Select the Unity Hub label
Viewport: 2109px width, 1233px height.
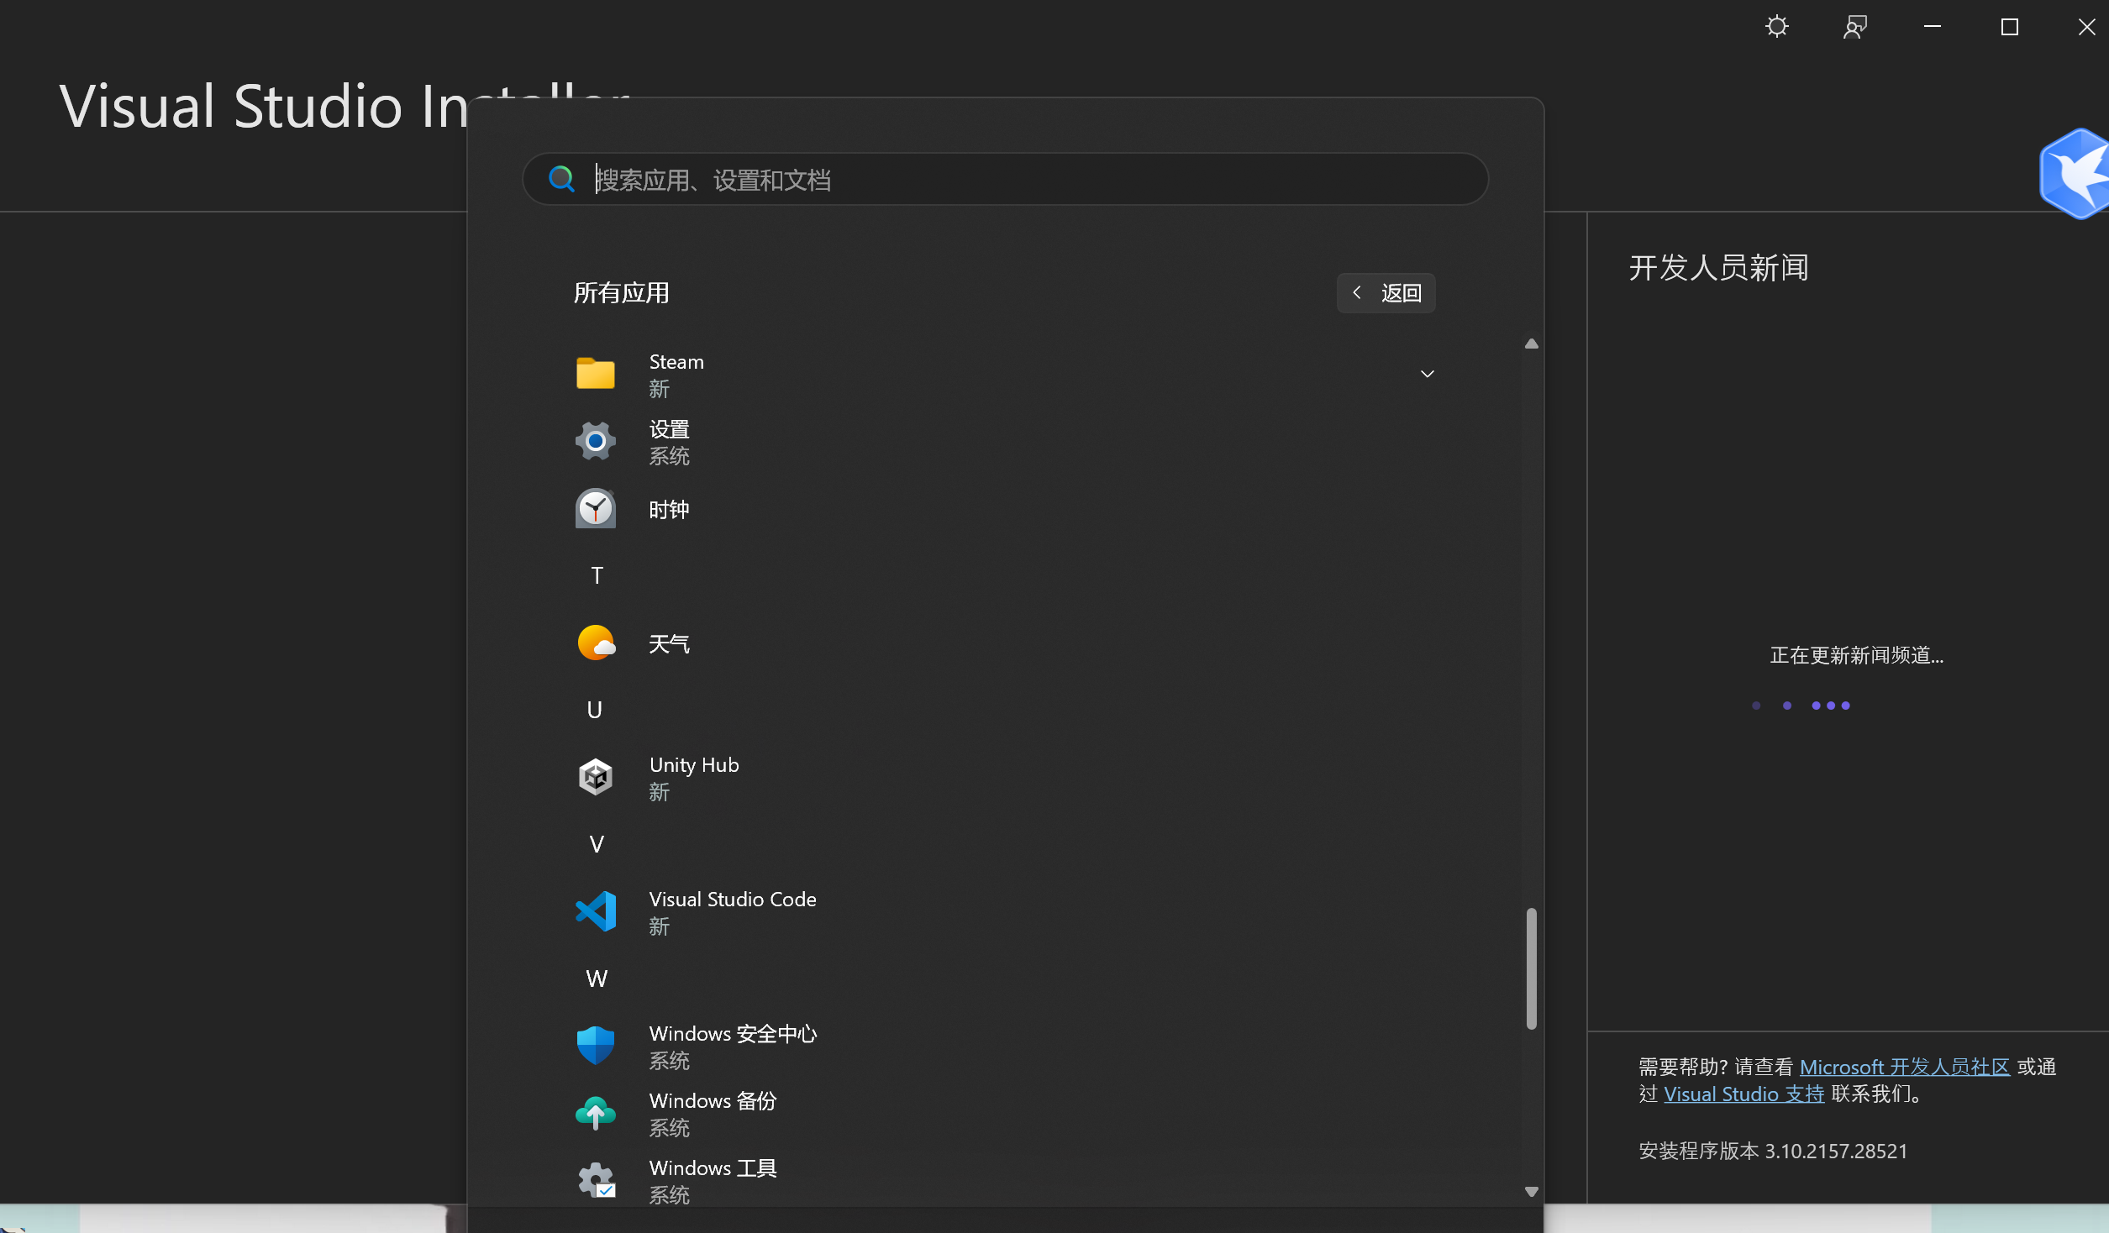click(694, 765)
